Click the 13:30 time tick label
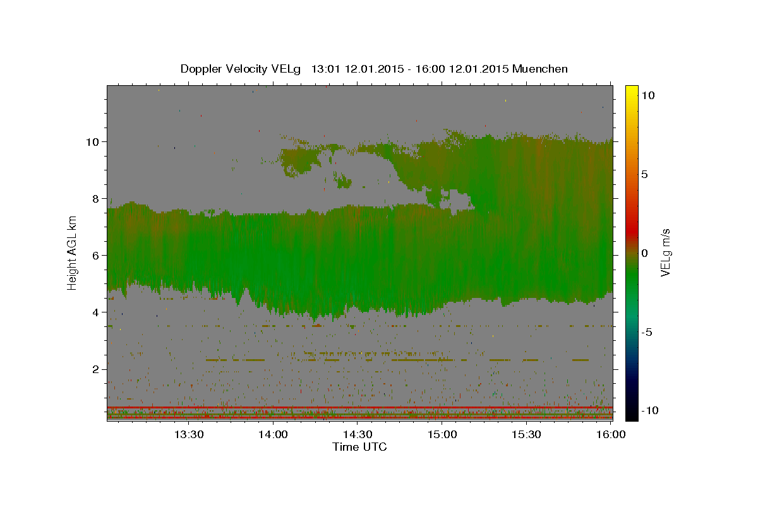 189,434
